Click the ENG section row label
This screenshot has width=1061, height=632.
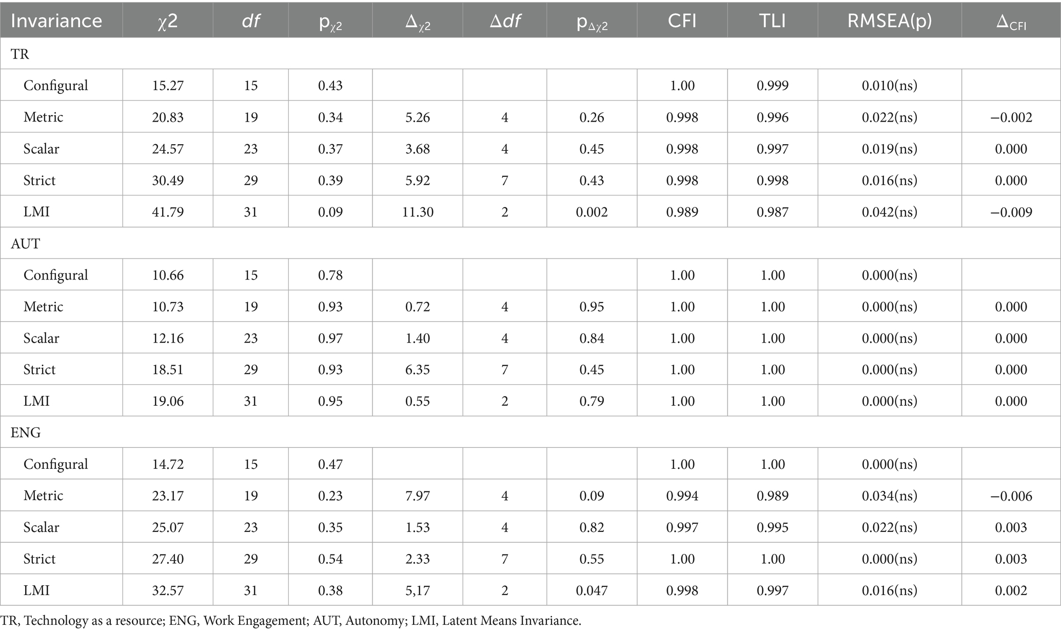(25, 432)
